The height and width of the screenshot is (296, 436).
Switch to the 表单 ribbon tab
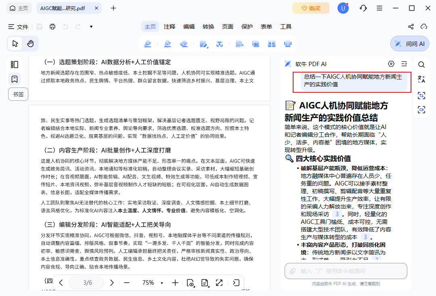pos(266,27)
